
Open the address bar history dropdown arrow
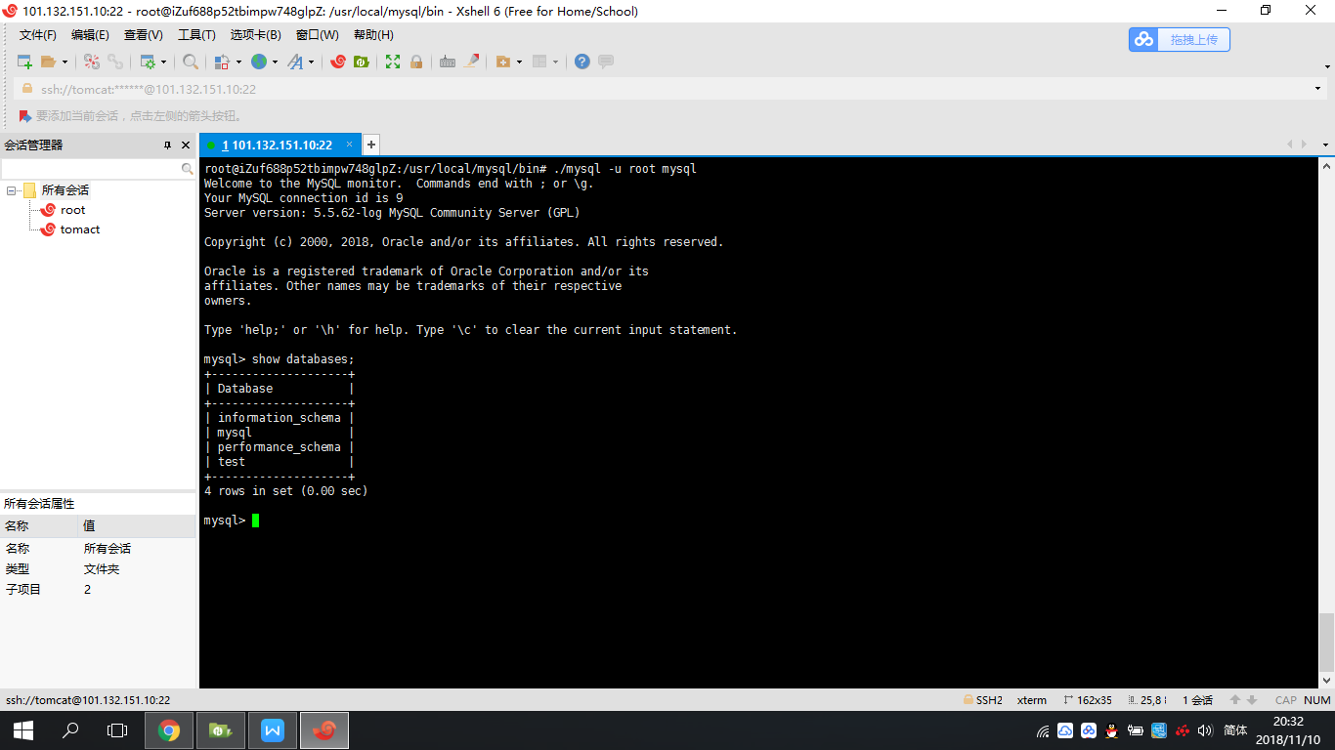point(1317,89)
